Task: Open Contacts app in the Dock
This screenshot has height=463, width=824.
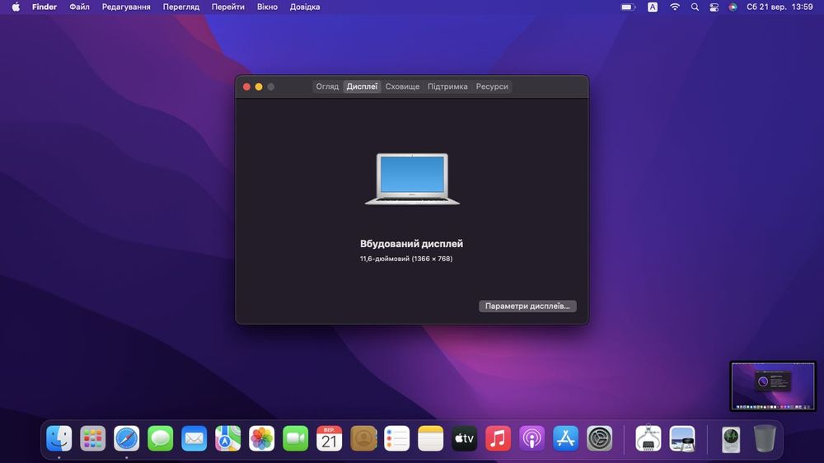Action: tap(363, 438)
